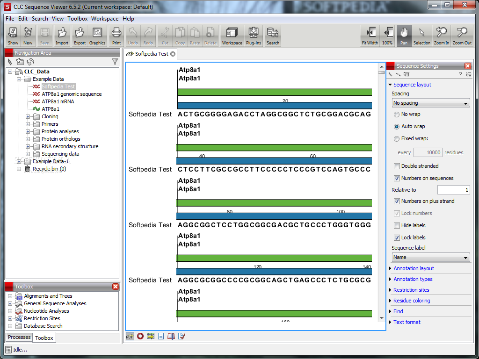Open the Workspace toolbar button

tap(232, 36)
